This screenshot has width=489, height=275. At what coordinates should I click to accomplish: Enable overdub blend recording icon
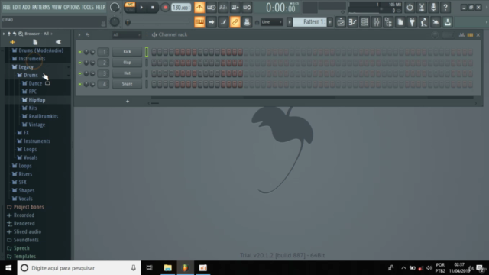[235, 7]
